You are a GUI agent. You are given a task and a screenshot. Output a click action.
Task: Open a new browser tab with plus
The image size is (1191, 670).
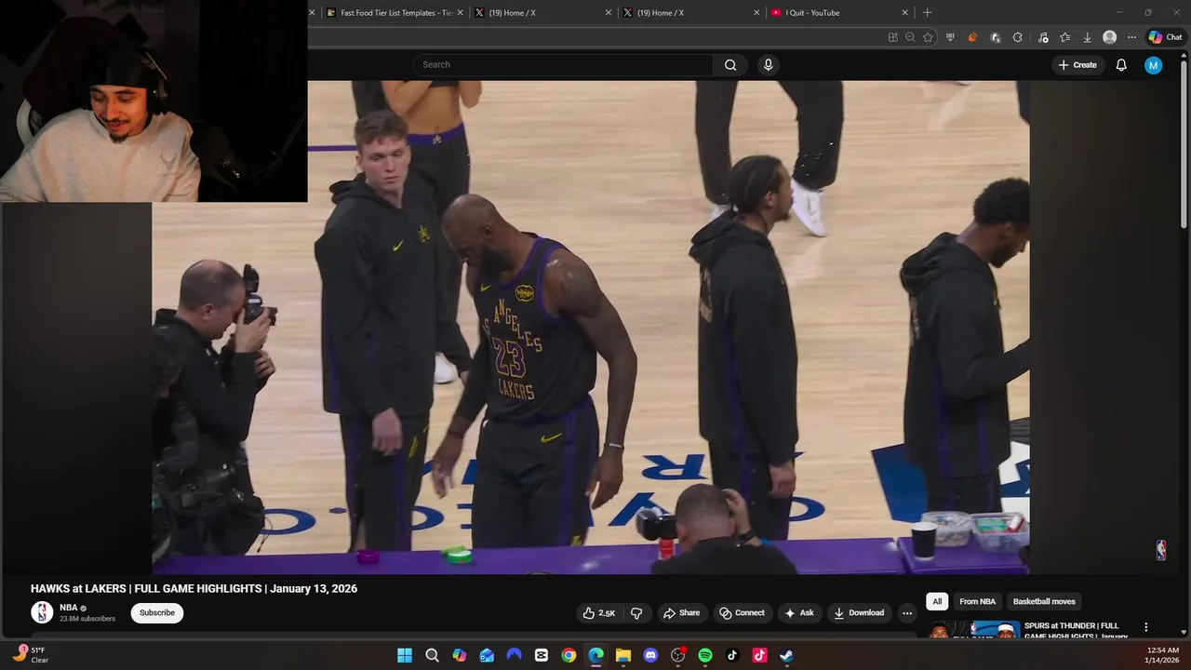coord(927,13)
